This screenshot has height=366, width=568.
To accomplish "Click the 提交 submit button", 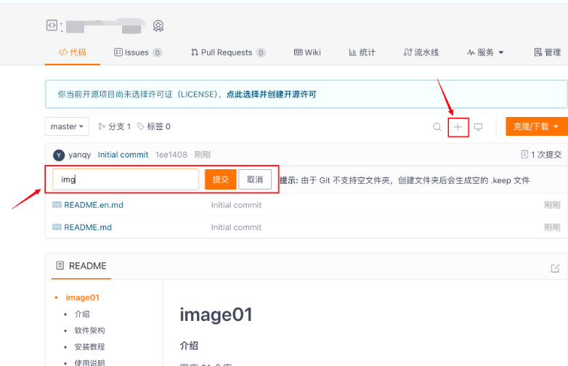I will (221, 179).
